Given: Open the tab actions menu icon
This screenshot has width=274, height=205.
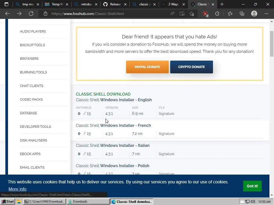Looking at the screenshot, I should pyautogui.click(x=6, y=4).
